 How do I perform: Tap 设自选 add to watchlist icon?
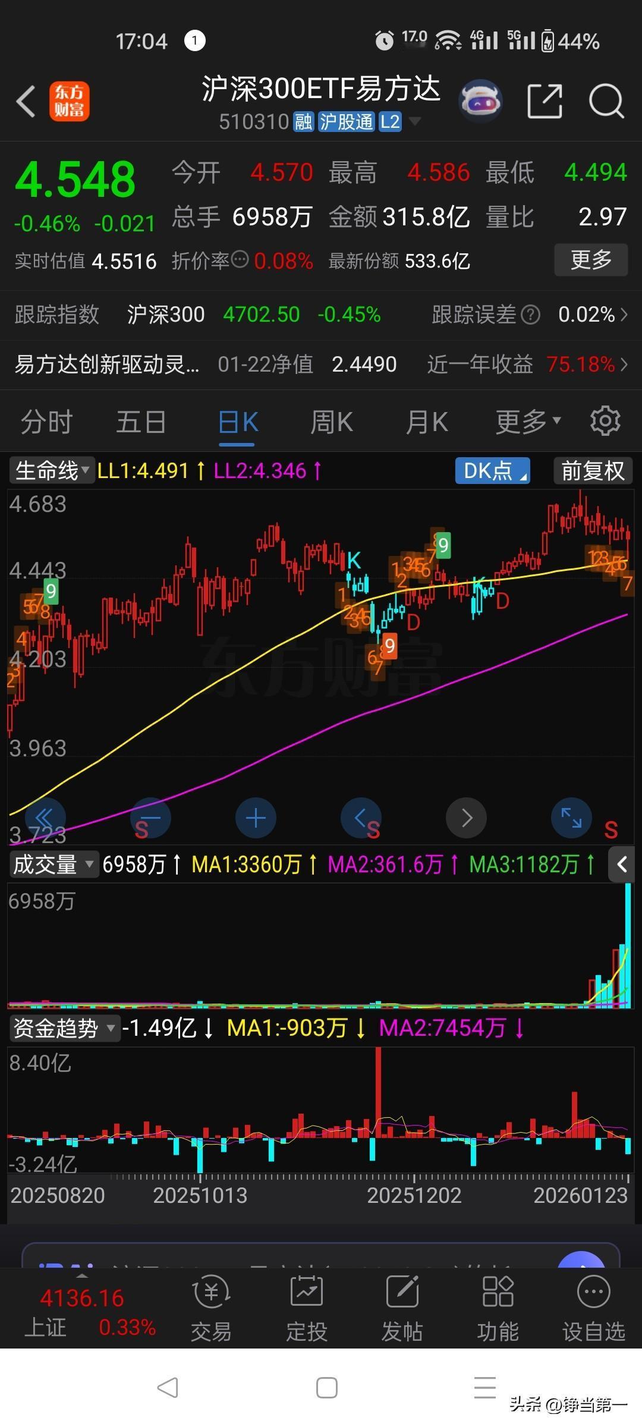594,1309
